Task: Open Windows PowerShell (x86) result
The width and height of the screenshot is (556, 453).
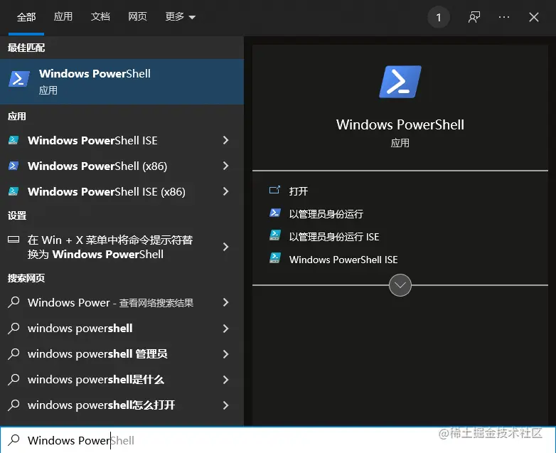Action: pos(122,166)
